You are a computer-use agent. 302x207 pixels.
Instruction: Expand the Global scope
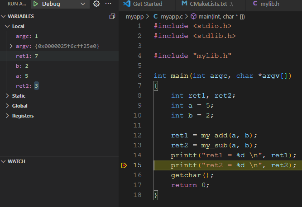(x=7, y=106)
